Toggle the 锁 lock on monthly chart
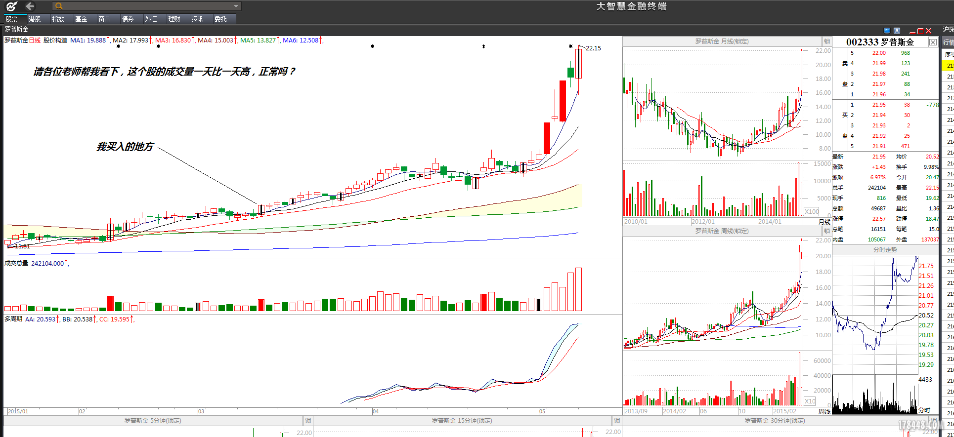This screenshot has width=954, height=437. [x=827, y=41]
